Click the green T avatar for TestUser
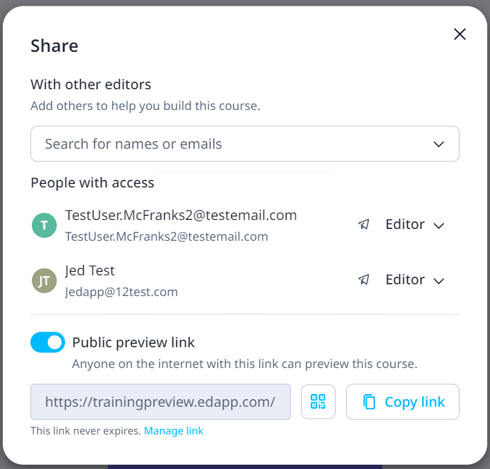 click(x=44, y=225)
